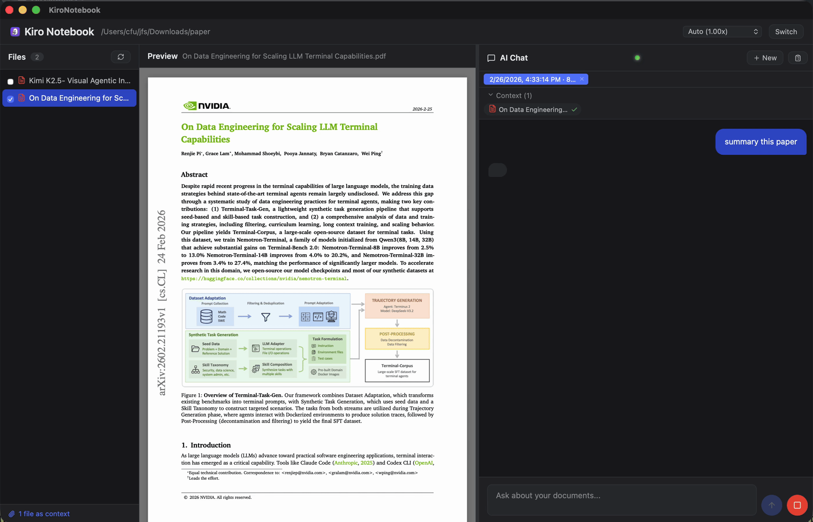Click the send arrow button
The height and width of the screenshot is (522, 813).
[772, 505]
